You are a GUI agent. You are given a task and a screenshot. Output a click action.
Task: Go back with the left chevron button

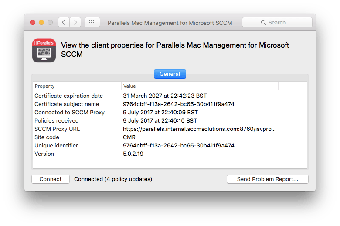click(x=64, y=22)
